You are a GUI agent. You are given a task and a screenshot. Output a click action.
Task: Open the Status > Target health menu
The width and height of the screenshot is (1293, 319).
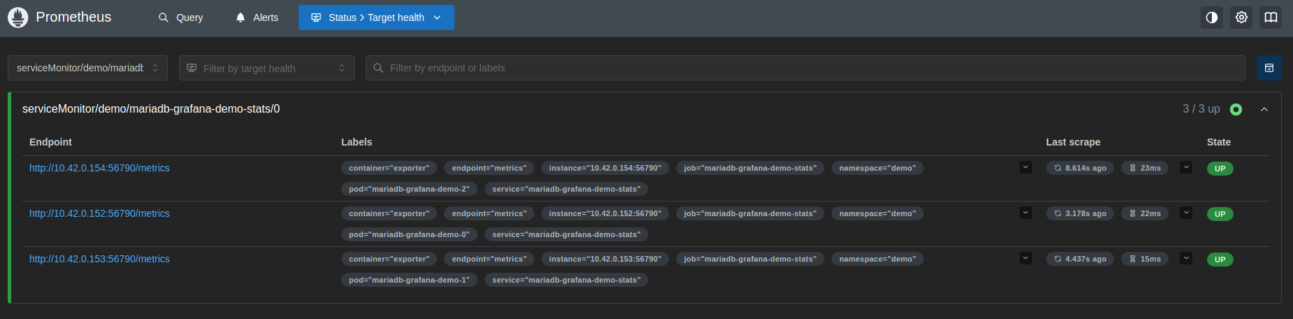click(376, 17)
